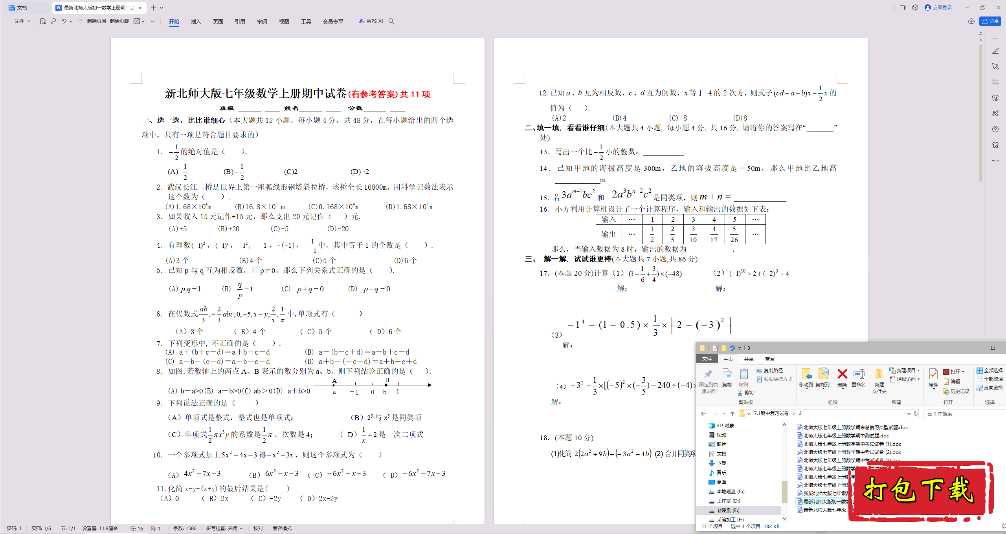The height and width of the screenshot is (534, 1006).
Task: Expand the Explorer address bar history dropdown
Action: click(909, 413)
